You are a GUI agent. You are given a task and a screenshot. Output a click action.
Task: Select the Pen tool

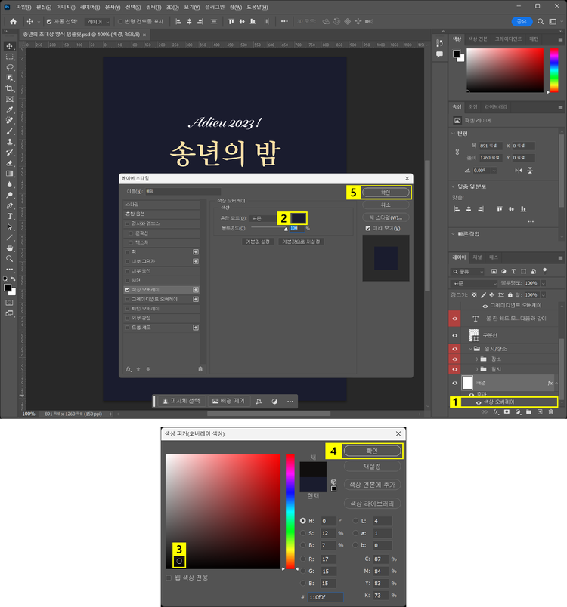tap(9, 205)
